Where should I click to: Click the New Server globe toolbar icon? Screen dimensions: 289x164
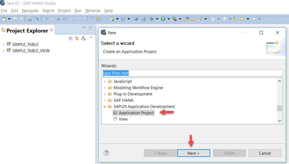point(112,19)
